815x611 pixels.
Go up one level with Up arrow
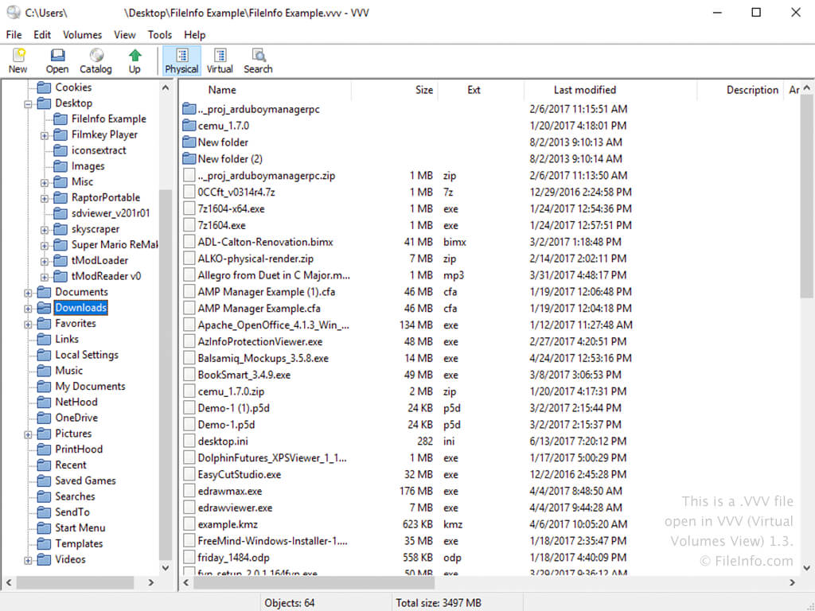click(135, 60)
